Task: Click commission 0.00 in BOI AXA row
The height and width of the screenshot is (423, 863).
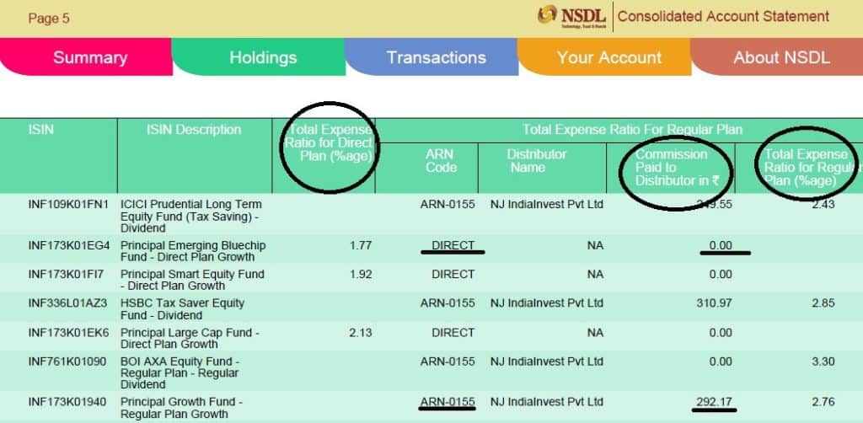Action: pyautogui.click(x=721, y=361)
